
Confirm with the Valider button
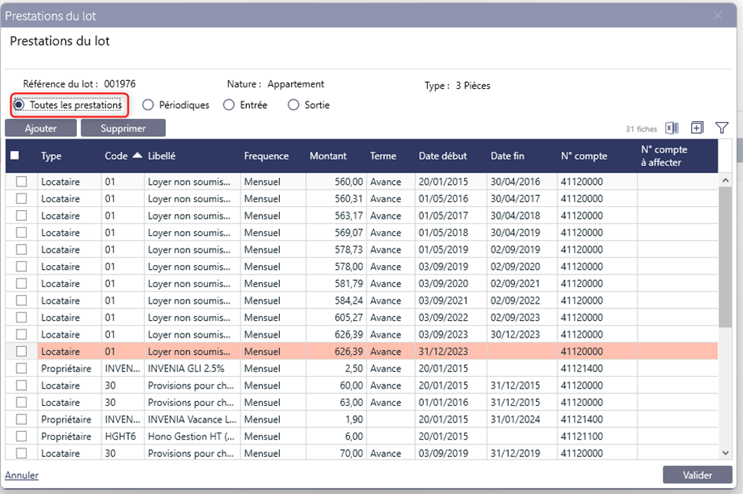[x=697, y=475]
